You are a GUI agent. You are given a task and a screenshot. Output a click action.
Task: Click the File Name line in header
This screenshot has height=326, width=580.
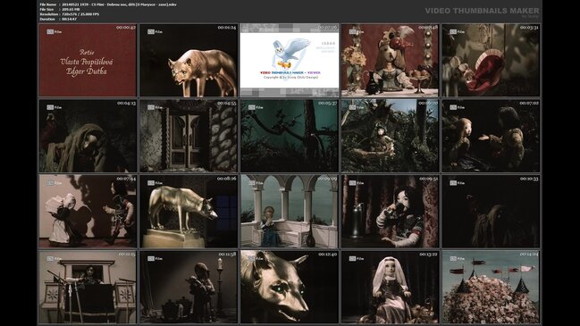click(108, 4)
